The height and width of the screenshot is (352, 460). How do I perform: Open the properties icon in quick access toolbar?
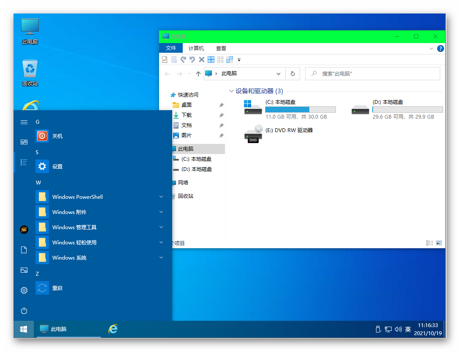tap(165, 60)
